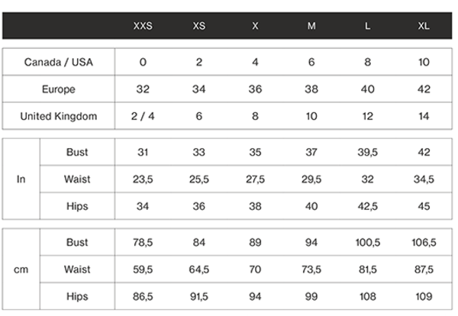Click the 42,5 hips inches value

[368, 207]
